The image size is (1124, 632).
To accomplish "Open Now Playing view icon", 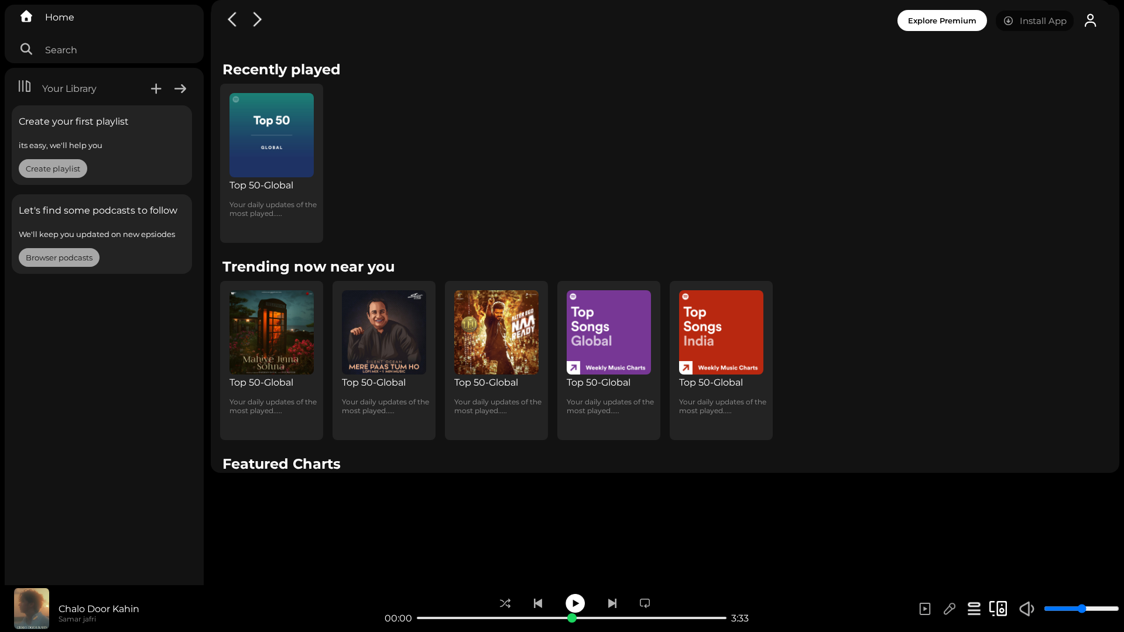I will pyautogui.click(x=925, y=609).
